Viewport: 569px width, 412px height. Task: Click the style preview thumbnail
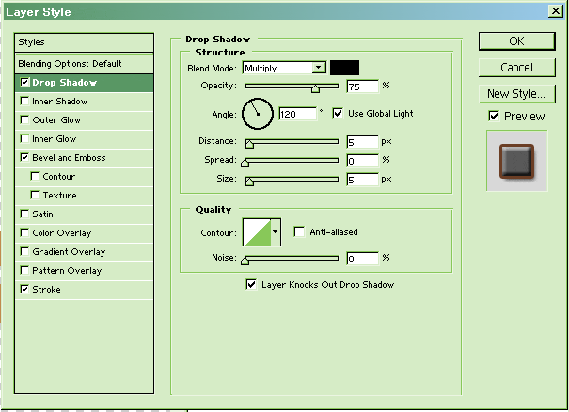[516, 160]
